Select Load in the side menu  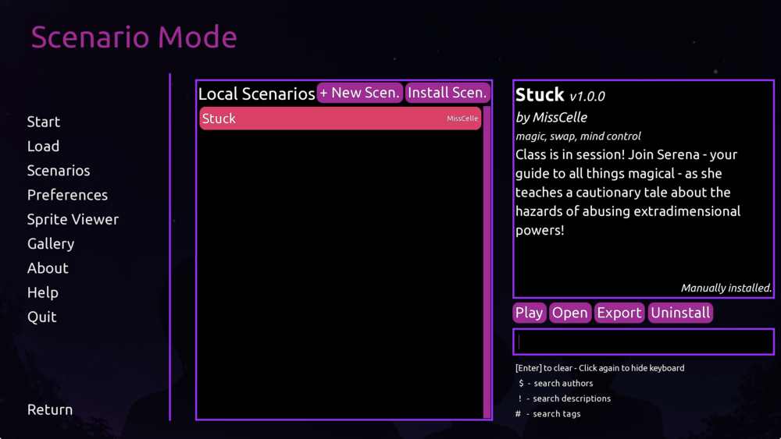43,146
